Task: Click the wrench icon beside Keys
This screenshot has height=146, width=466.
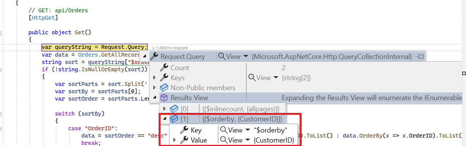Action: [x=164, y=78]
